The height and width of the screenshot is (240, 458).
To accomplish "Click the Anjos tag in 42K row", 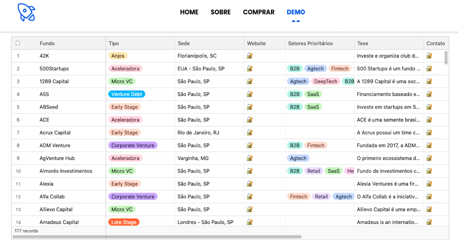I will [x=118, y=56].
